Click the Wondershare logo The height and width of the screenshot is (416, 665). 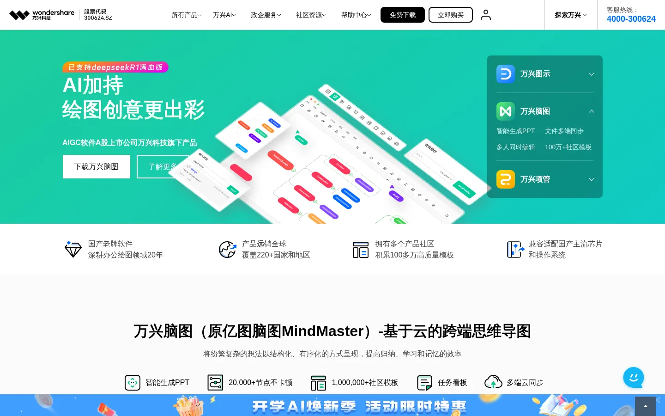[42, 15]
